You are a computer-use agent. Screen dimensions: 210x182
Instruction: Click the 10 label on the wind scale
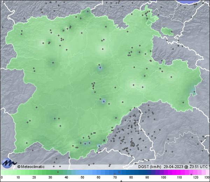pos(18,177)
